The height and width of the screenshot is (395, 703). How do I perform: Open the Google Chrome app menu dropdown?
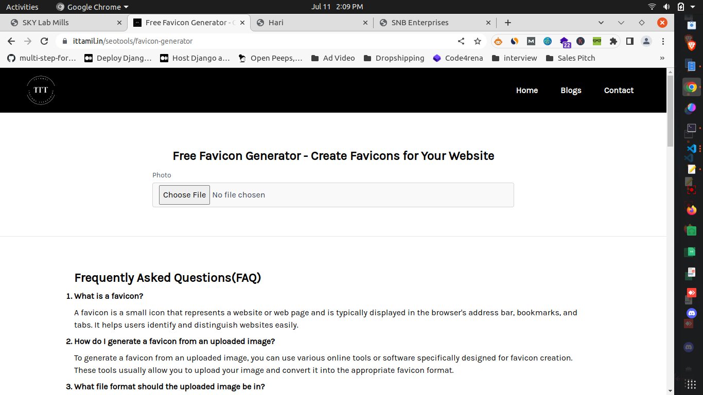[92, 7]
